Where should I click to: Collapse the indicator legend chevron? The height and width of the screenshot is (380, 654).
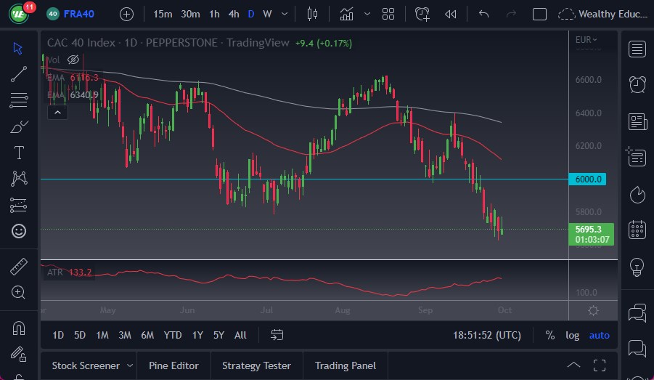(x=57, y=111)
